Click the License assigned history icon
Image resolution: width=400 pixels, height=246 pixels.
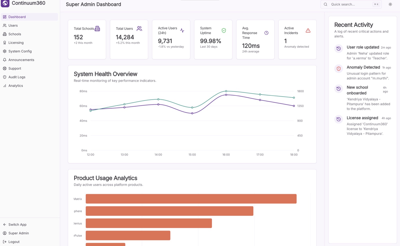pos(338,119)
